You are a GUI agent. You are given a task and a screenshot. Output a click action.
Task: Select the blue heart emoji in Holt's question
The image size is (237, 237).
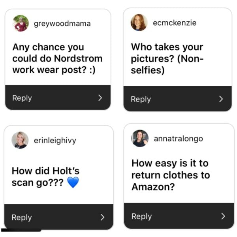pos(73,182)
